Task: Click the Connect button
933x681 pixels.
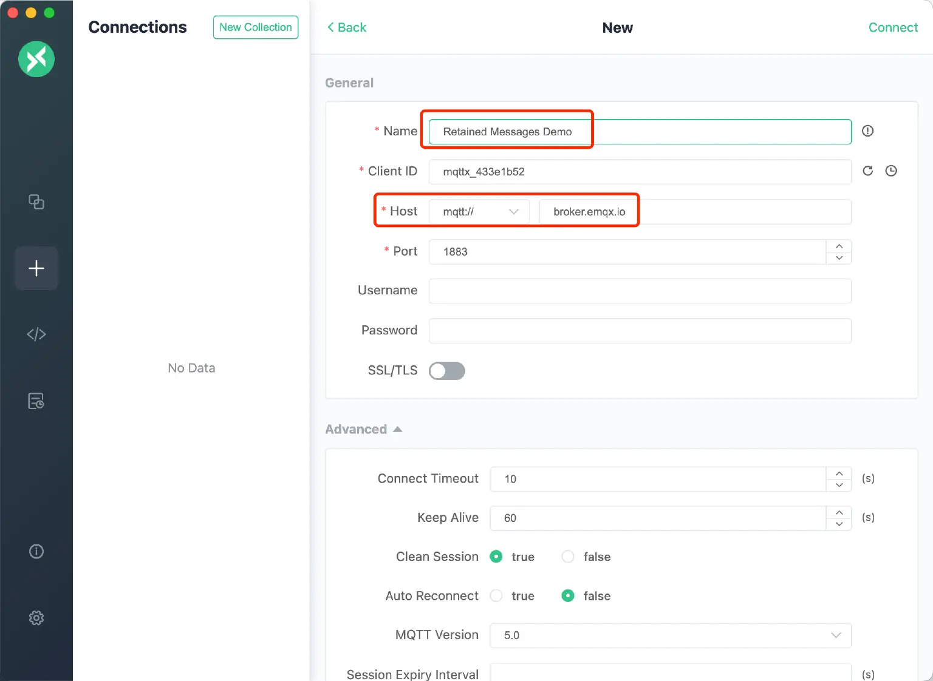Action: [x=892, y=28]
